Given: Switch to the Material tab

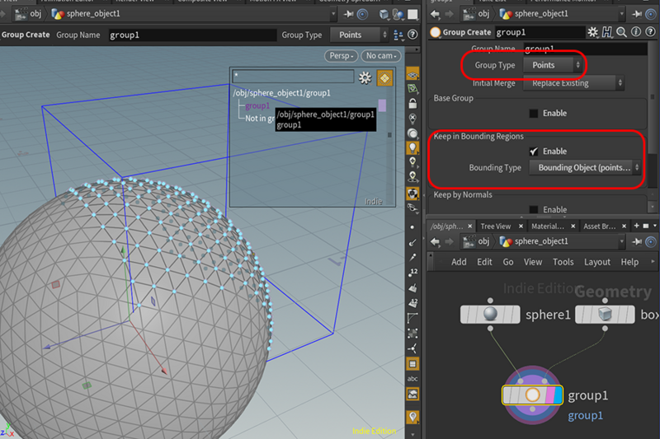Looking at the screenshot, I should (x=548, y=227).
